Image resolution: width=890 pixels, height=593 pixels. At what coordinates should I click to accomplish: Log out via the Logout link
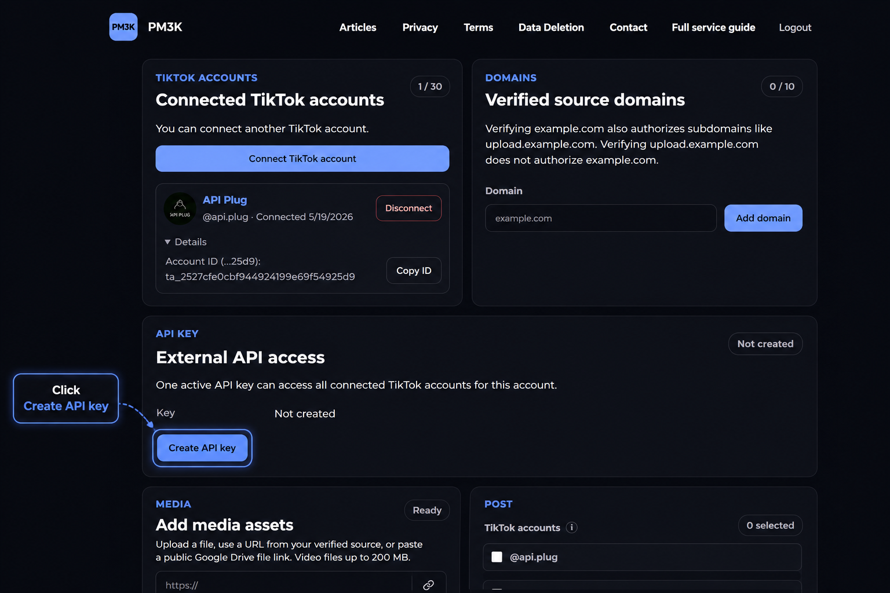point(795,27)
